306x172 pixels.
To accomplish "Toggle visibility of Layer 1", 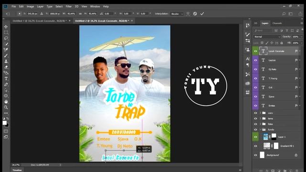I will (x=255, y=137).
